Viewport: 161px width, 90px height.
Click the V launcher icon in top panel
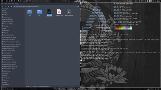[x=30, y=1]
